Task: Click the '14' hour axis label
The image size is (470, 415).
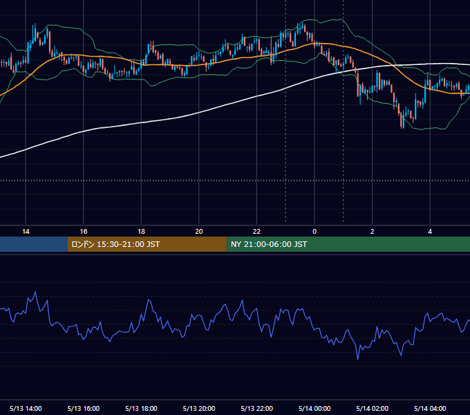Action: tap(26, 232)
